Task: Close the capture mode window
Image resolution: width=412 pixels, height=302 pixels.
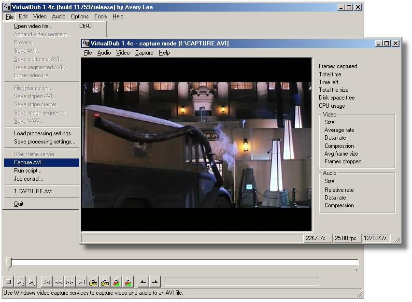Action: (x=396, y=43)
